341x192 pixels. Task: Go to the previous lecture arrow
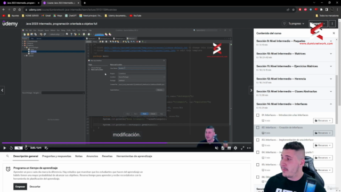2,90
